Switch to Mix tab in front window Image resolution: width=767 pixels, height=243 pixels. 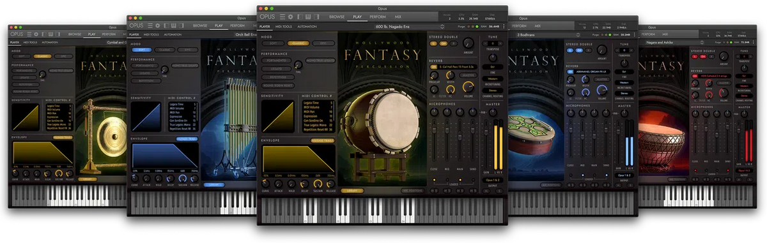click(x=398, y=17)
